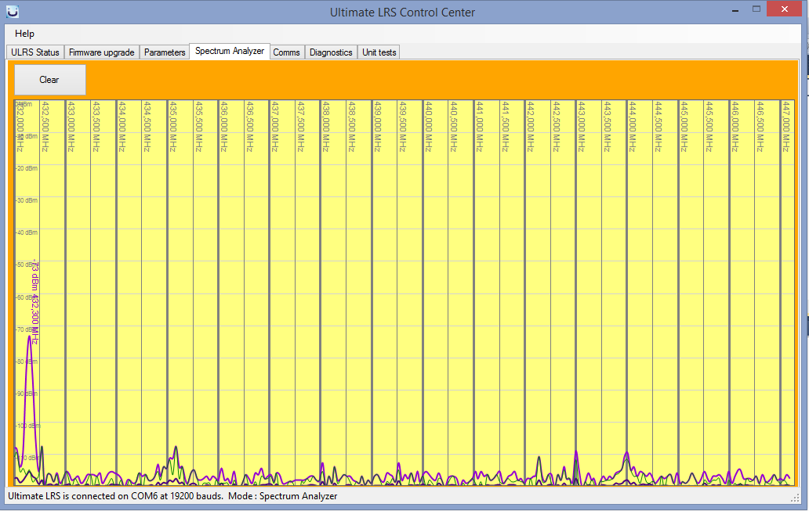Viewport: 809px width, 511px height.
Task: Click the 437,500 MHz frequency label
Action: coord(301,126)
